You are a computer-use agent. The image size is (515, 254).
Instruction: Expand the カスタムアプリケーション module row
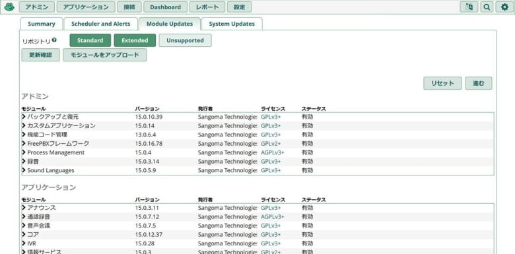pyautogui.click(x=257, y=126)
